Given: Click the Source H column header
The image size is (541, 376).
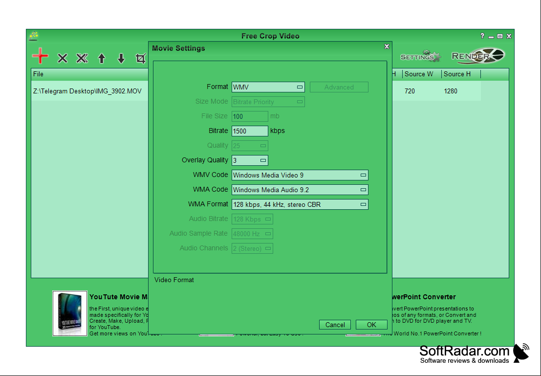Looking at the screenshot, I should click(x=461, y=74).
